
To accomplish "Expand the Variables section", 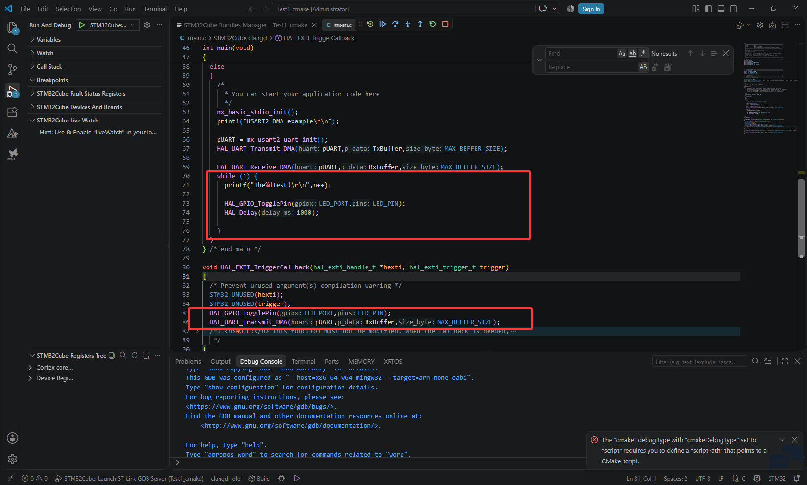I will pos(95,40).
